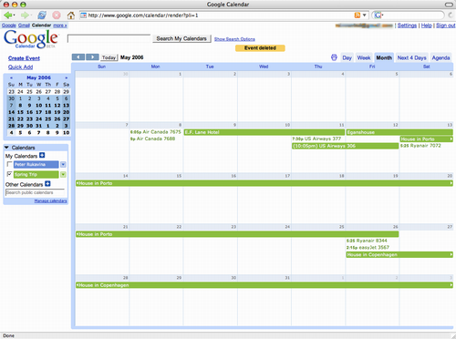Open Spring Trip calendar options dropdown
The width and height of the screenshot is (456, 339).
pos(63,174)
